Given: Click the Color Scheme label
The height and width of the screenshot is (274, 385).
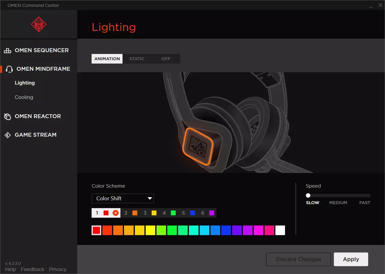Looking at the screenshot, I should (108, 186).
